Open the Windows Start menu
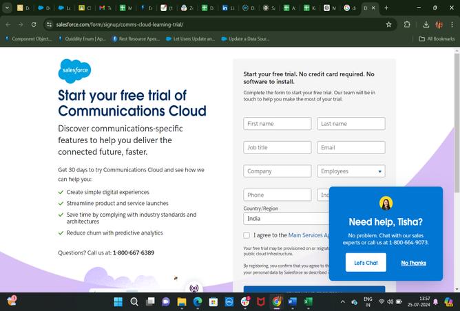The image size is (460, 311). coord(118,301)
